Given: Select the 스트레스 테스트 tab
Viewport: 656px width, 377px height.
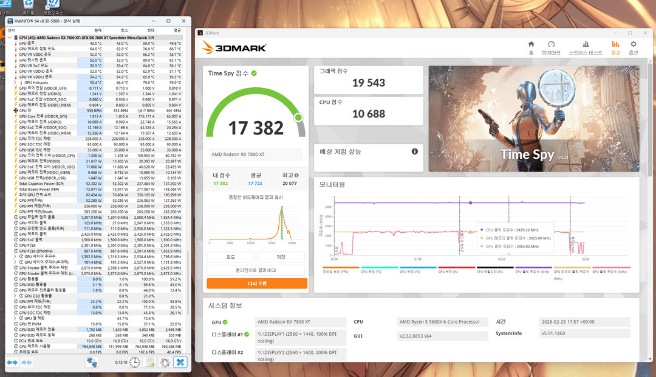Looking at the screenshot, I should pyautogui.click(x=586, y=45).
